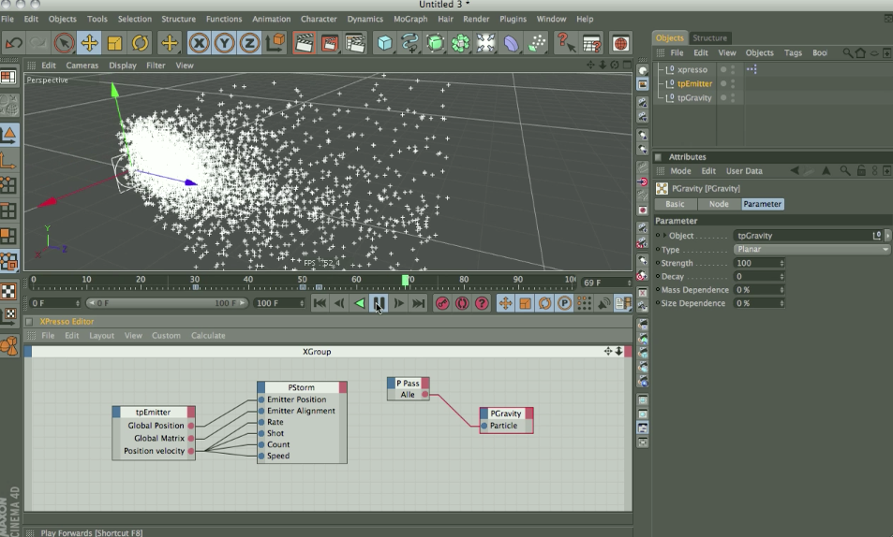Screen dimensions: 893x537
Task: Toggle X axis lock
Action: coord(199,43)
